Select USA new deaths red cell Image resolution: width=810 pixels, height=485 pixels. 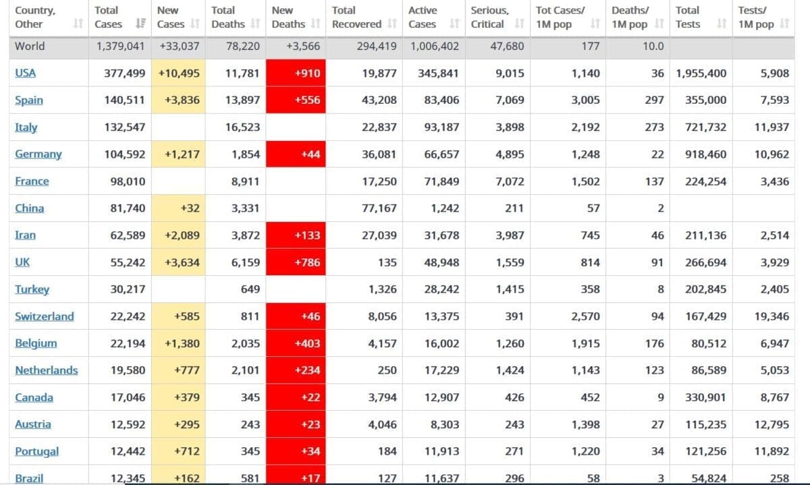point(296,73)
